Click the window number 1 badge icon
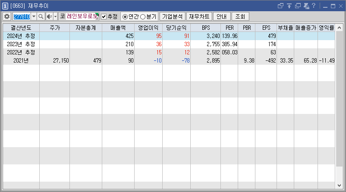 (5, 6)
